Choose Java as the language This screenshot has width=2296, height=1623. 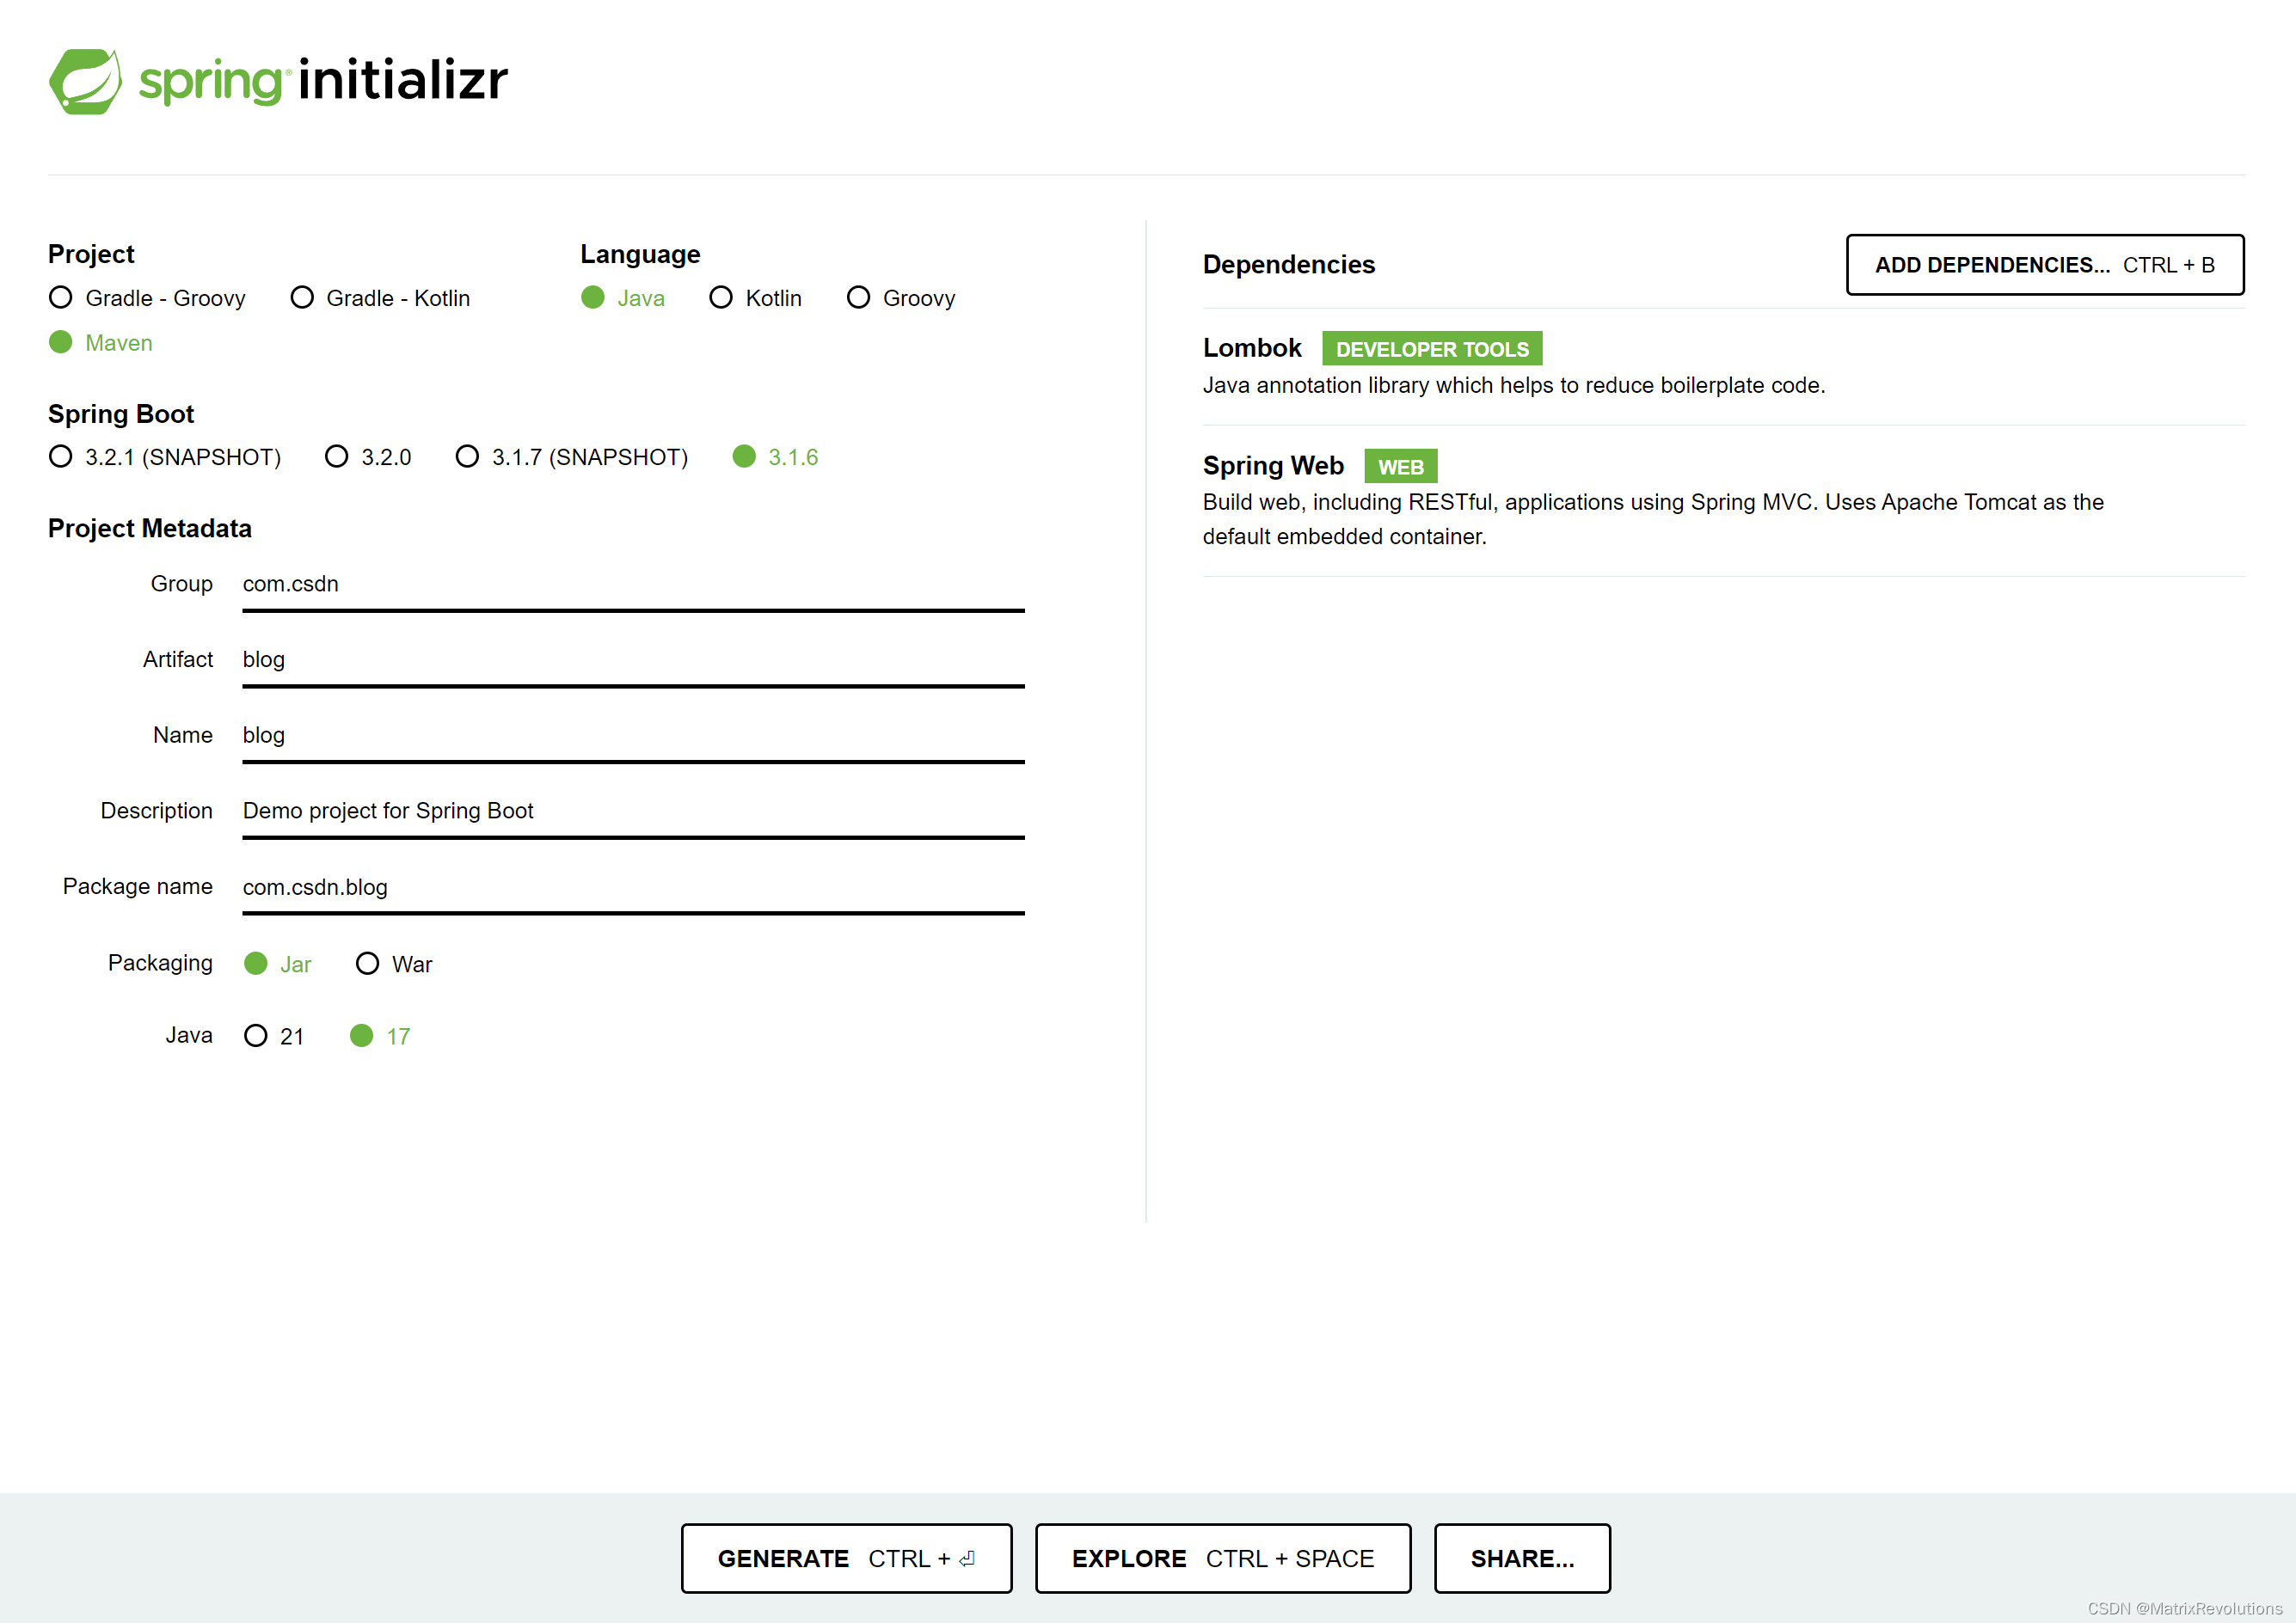point(623,297)
